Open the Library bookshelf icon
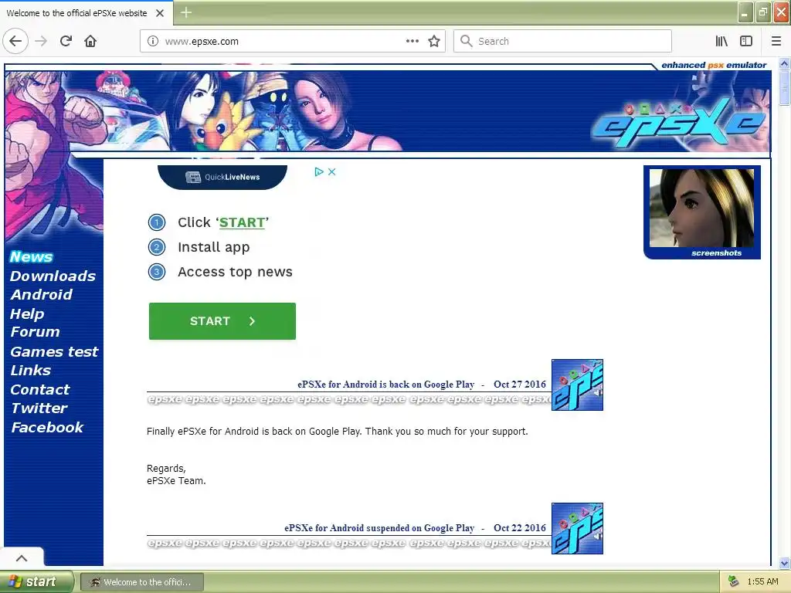The image size is (791, 593). (721, 41)
